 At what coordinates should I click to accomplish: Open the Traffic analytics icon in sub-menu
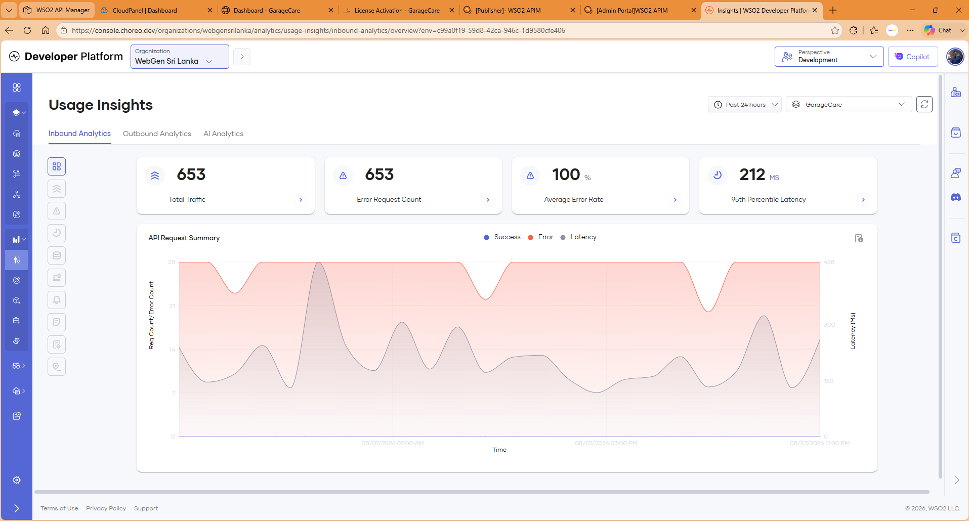[57, 189]
